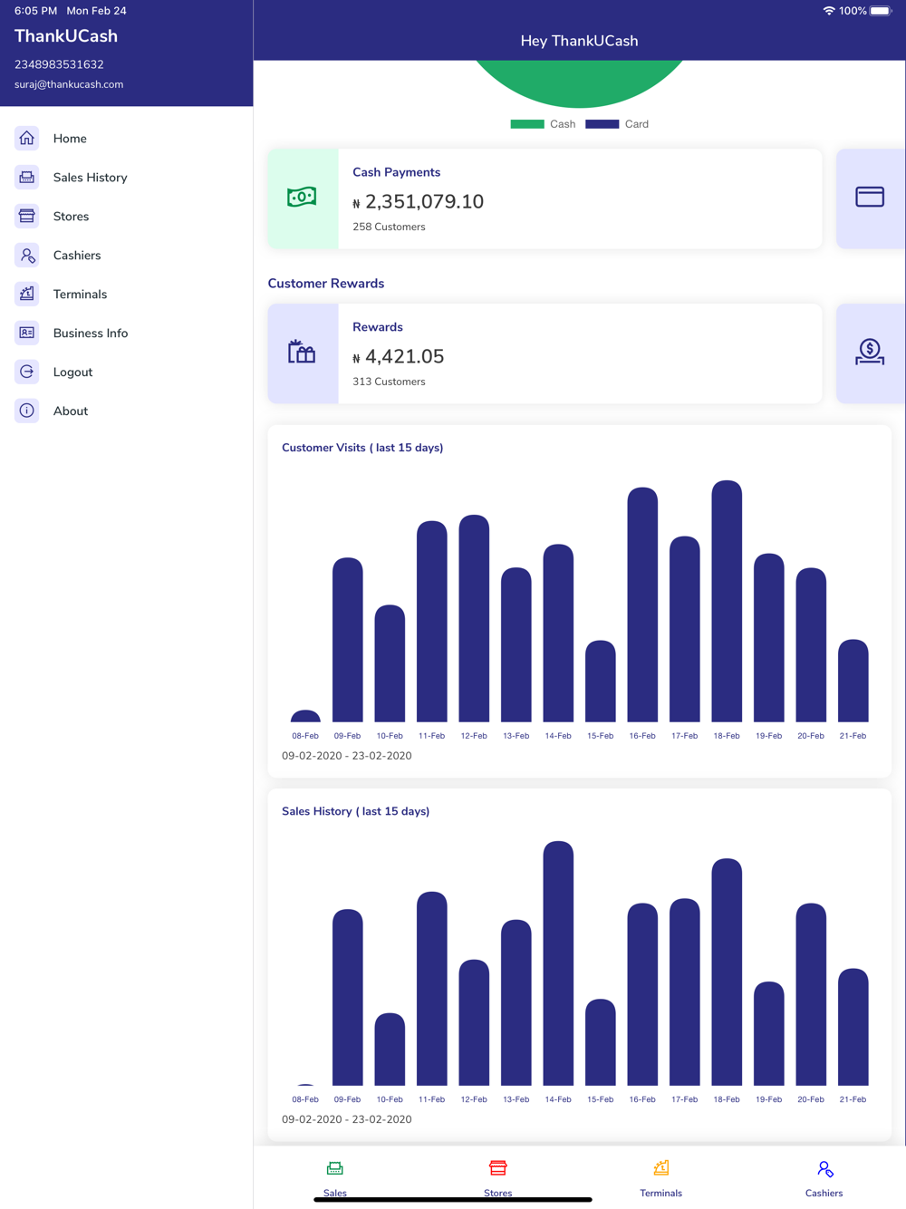
Task: Tap the 313 Customers count
Action: [x=389, y=382]
